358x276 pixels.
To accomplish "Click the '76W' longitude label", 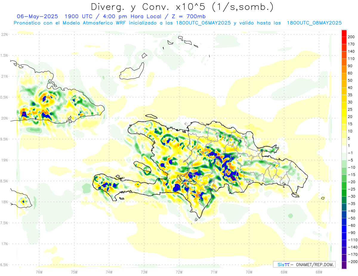I will (39, 272).
